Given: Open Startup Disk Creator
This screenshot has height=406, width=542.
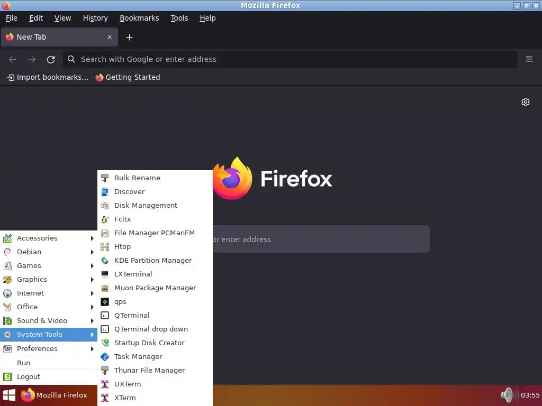Looking at the screenshot, I should coord(155,343).
